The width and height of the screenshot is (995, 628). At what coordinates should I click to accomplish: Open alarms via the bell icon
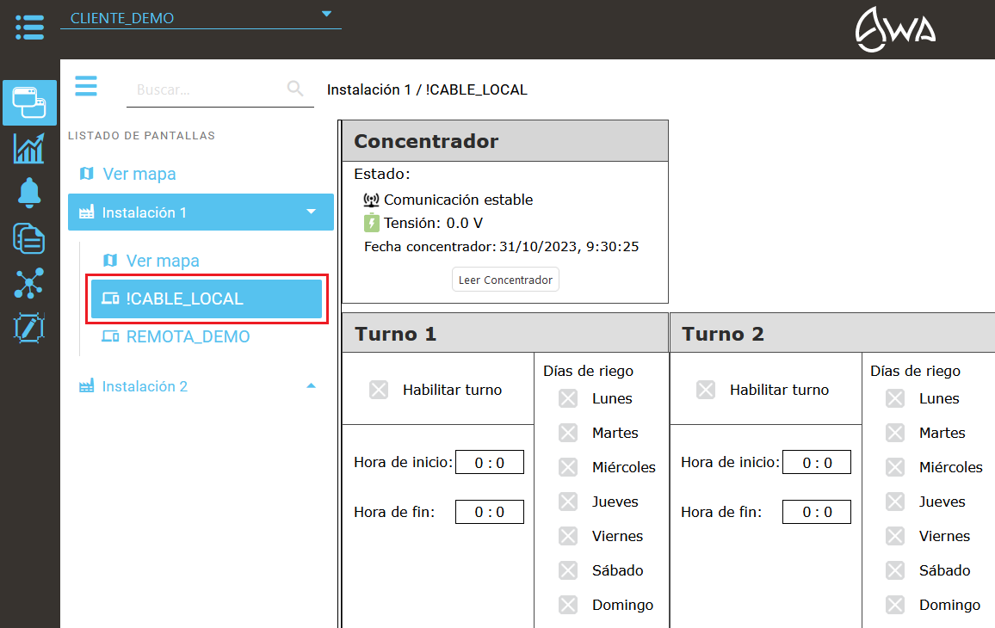tap(29, 193)
